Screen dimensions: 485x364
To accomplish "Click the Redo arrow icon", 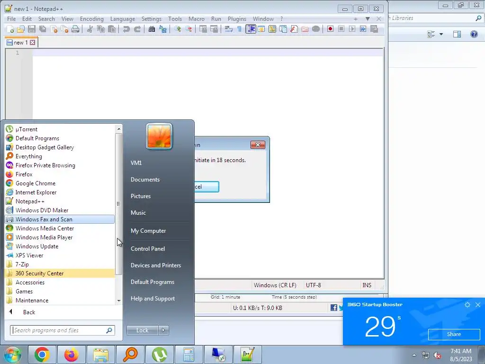I will (x=137, y=29).
